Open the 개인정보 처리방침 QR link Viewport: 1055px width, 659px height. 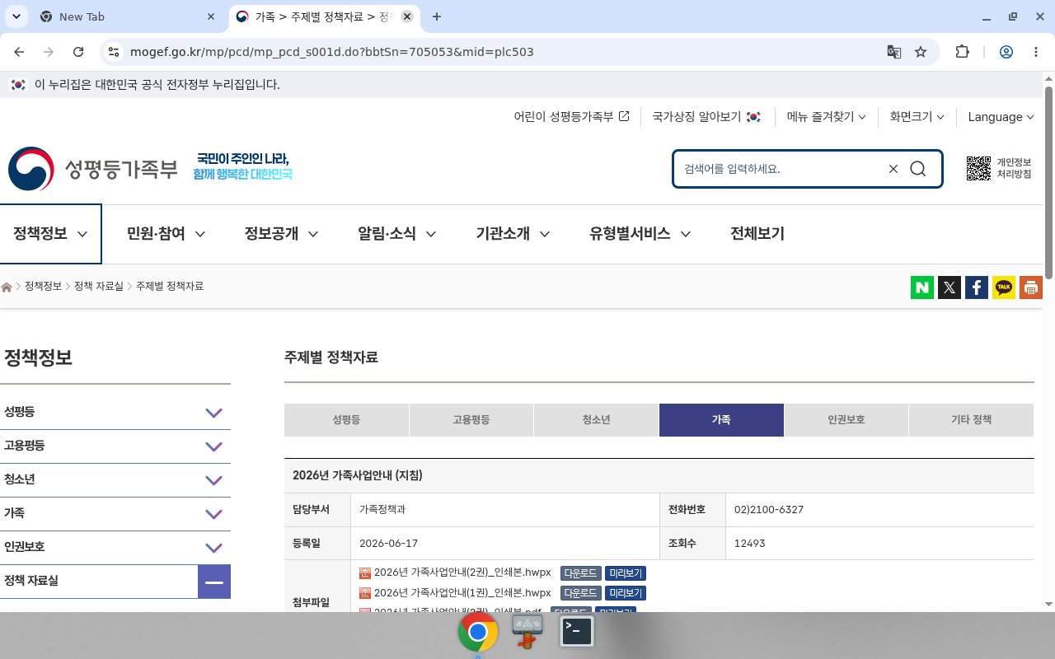click(999, 169)
